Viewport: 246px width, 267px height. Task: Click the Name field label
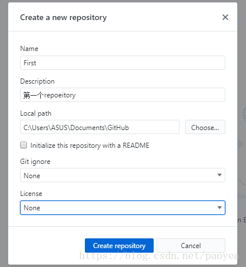(29, 49)
